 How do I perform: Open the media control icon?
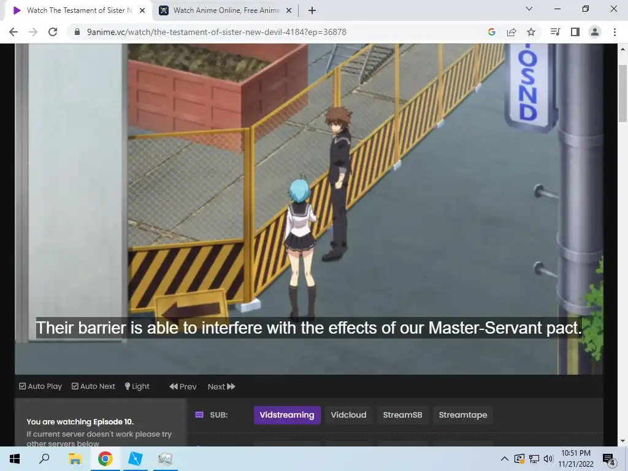click(556, 32)
